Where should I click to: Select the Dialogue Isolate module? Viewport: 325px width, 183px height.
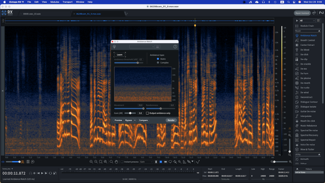click(308, 107)
